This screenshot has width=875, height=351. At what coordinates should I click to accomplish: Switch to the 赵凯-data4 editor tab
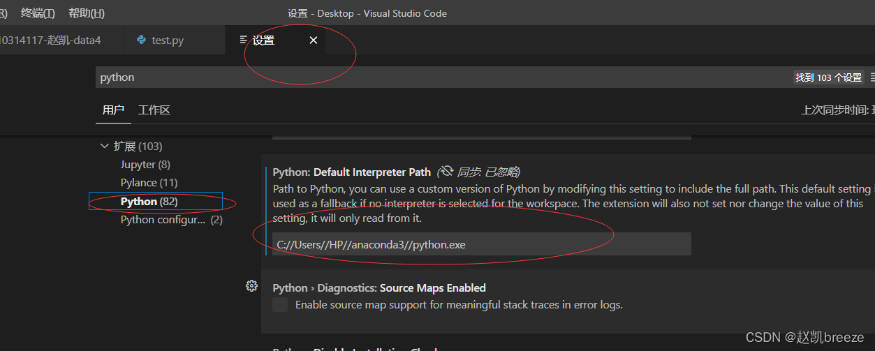(x=61, y=40)
